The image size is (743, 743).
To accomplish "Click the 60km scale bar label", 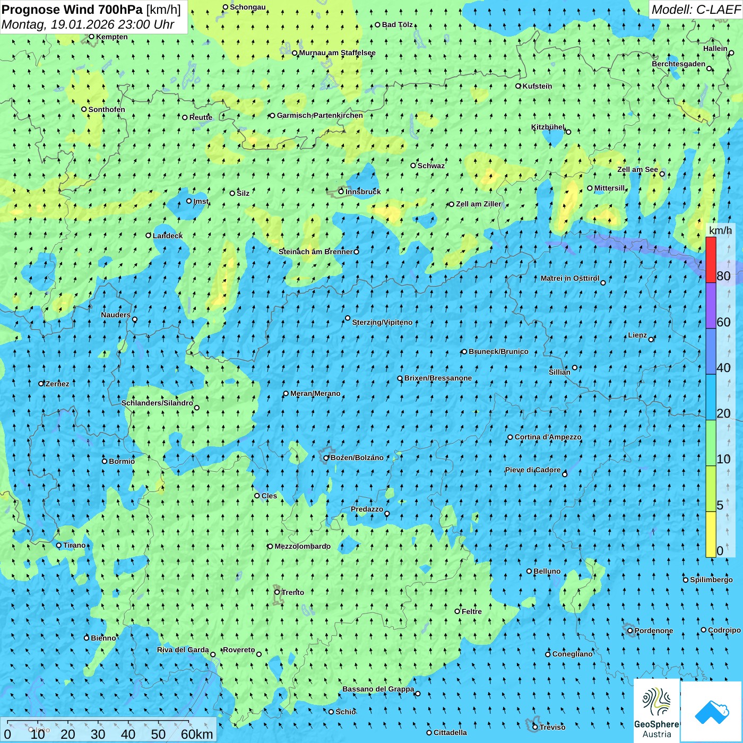I will 197,734.
